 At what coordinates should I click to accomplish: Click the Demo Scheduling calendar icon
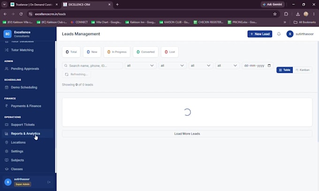click(7, 88)
